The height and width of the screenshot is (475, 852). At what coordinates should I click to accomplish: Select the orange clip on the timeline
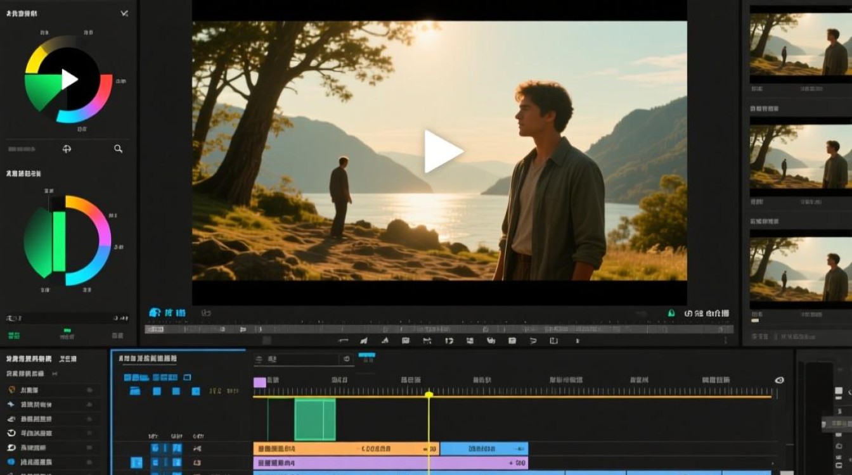346,448
